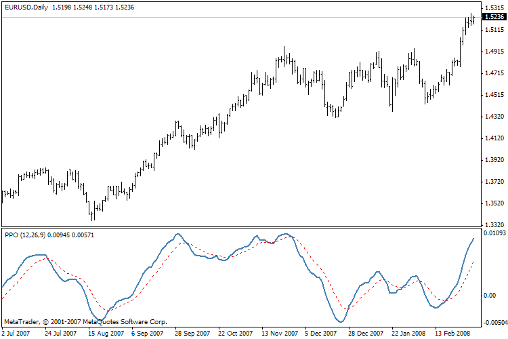Click the -0.00504 PPO scale value
This screenshot has width=508, height=339.
click(494, 322)
